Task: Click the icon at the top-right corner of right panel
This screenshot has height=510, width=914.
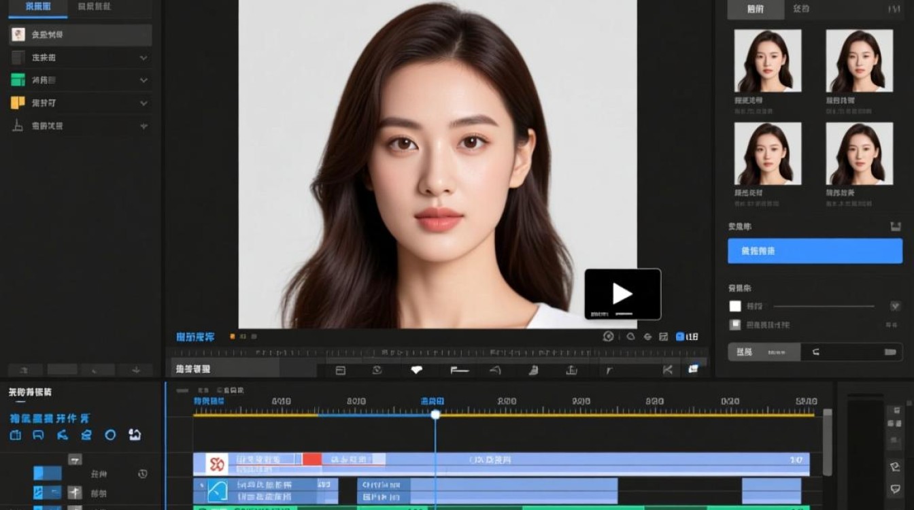Action: click(x=894, y=9)
